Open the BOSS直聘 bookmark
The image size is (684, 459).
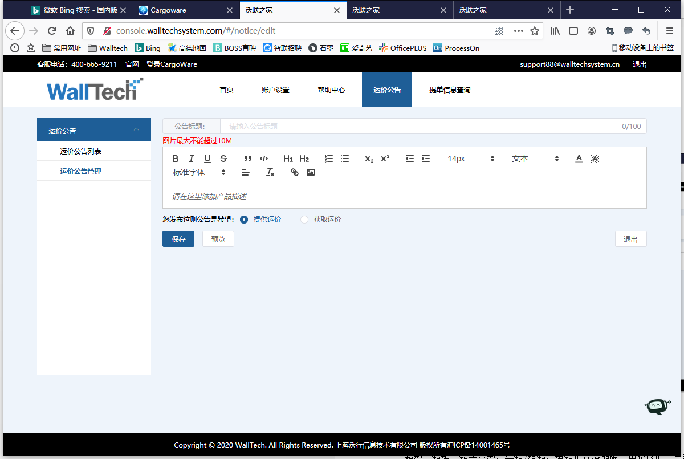point(235,48)
